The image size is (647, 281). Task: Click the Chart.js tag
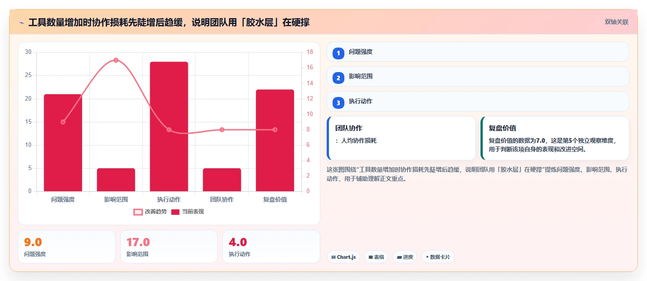click(343, 257)
